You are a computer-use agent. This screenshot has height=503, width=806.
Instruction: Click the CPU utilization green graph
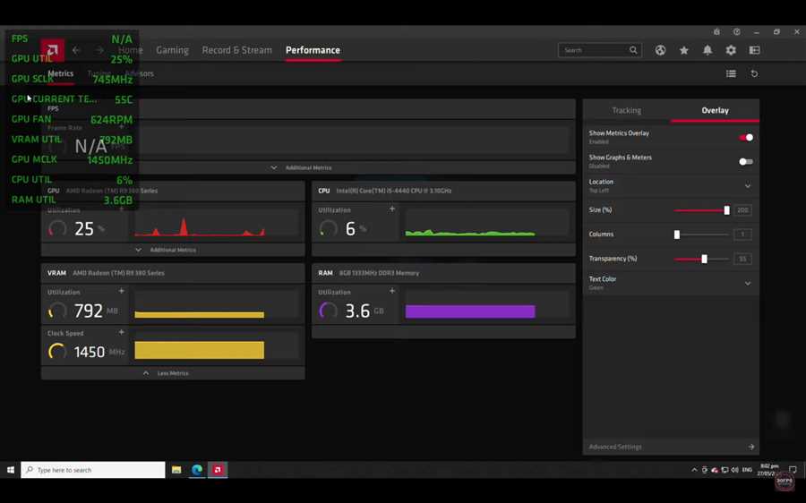pyautogui.click(x=487, y=223)
